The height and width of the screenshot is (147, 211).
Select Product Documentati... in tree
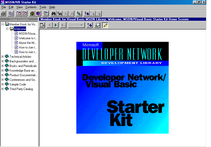[x=23, y=75]
